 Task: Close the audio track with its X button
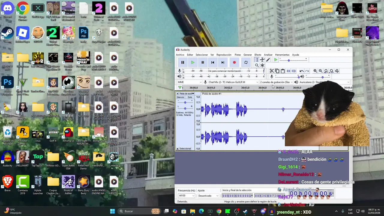click(177, 94)
